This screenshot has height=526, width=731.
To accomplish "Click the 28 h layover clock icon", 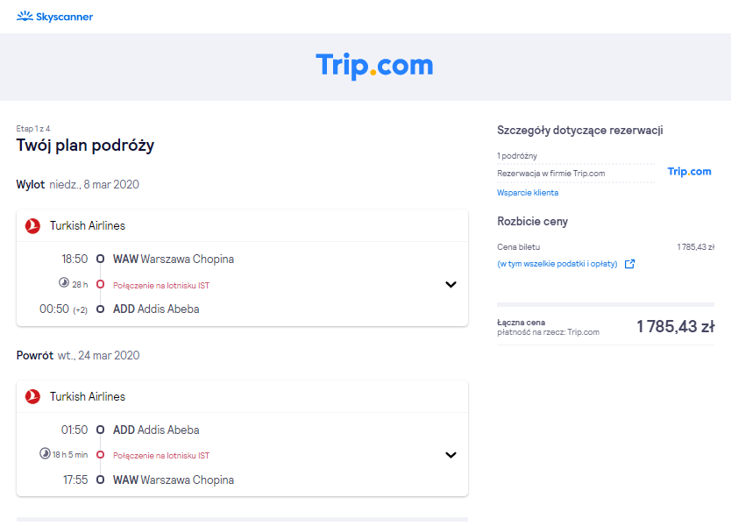I will (64, 282).
